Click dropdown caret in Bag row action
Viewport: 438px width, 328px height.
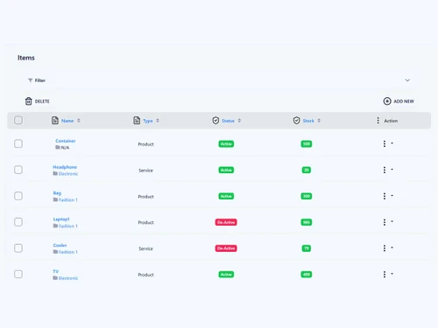[x=392, y=196]
